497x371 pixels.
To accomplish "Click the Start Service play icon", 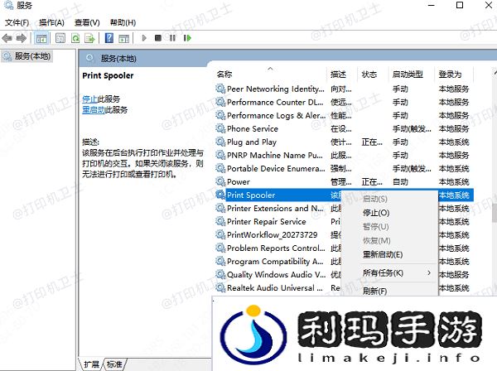I will (144, 38).
